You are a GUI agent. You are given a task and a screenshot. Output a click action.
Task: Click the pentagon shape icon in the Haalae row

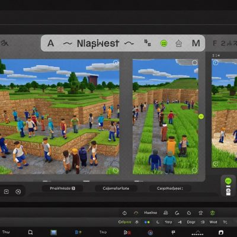pyautogui.click(x=189, y=213)
